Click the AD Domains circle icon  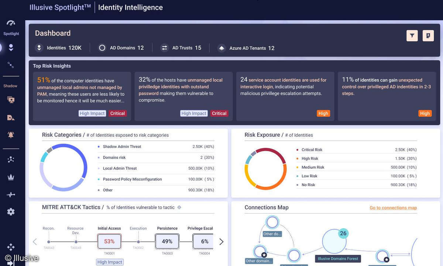pos(102,48)
